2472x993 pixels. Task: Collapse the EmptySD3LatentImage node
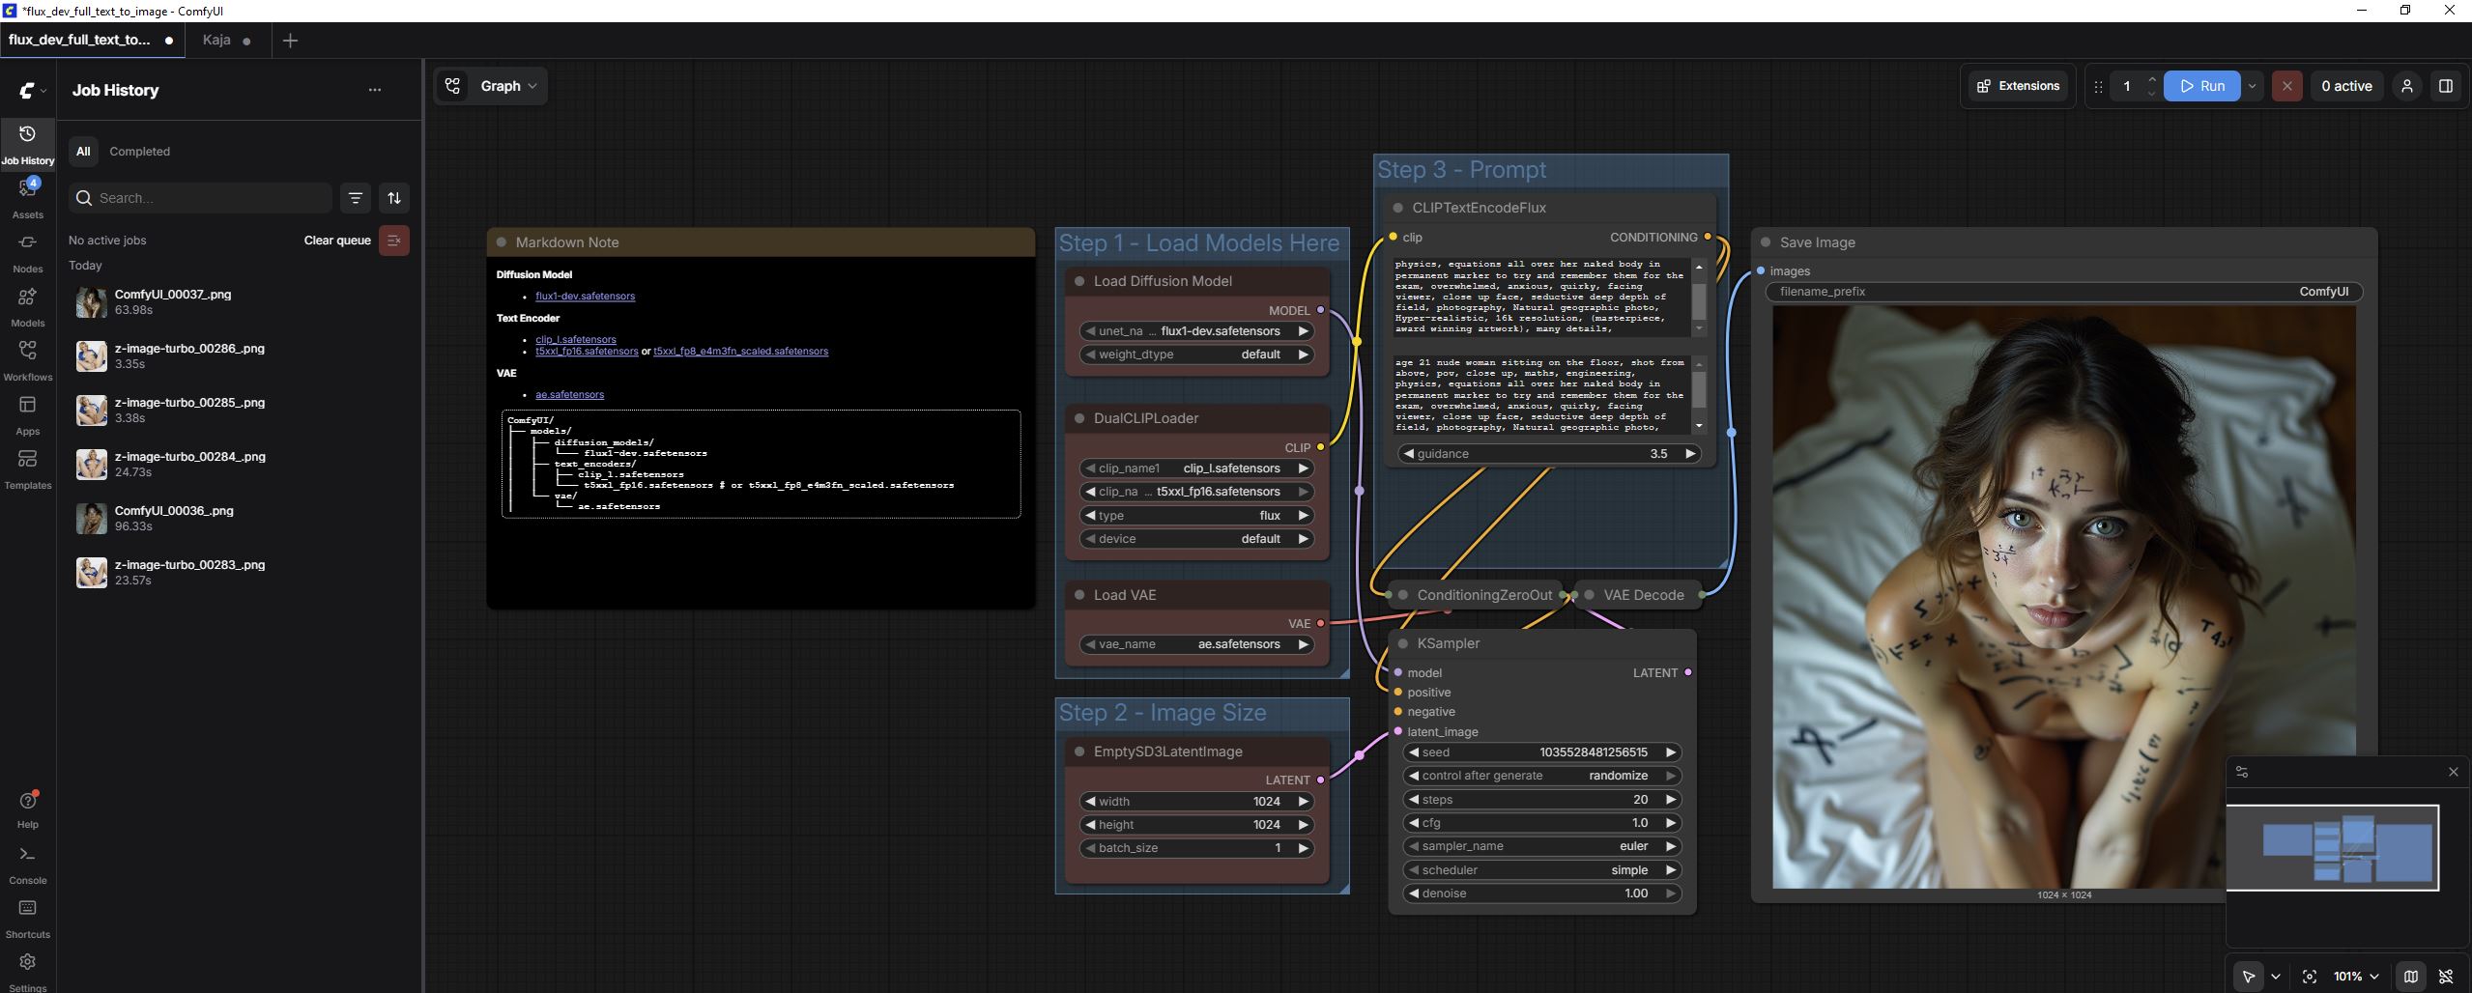click(x=1079, y=752)
